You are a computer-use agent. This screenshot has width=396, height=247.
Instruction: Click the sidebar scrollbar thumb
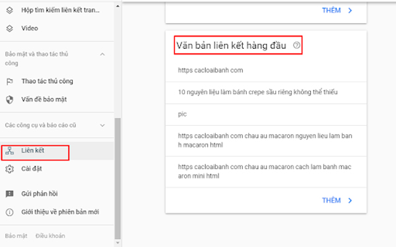coord(117,178)
